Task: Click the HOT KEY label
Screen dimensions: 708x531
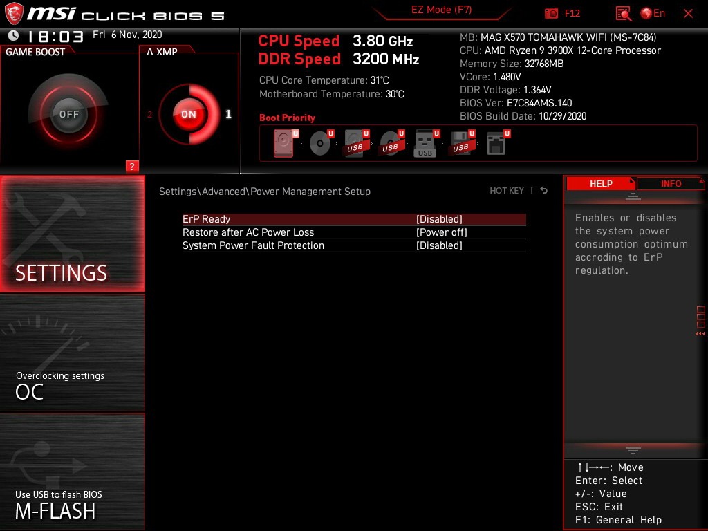Action: click(x=507, y=191)
